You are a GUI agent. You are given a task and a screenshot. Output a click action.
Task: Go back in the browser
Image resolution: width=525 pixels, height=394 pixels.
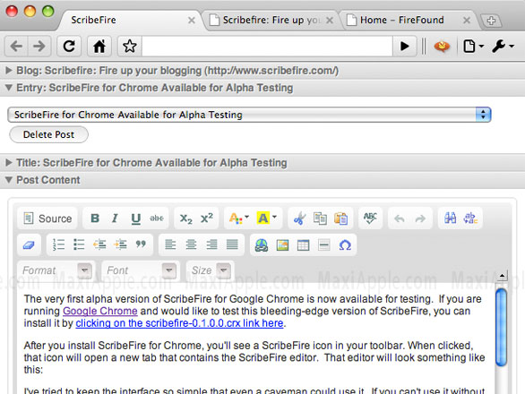point(16,46)
